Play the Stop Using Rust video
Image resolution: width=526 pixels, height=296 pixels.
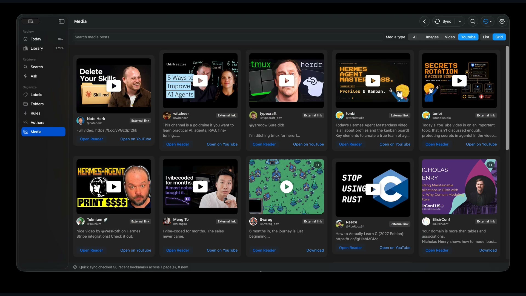pyautogui.click(x=373, y=189)
